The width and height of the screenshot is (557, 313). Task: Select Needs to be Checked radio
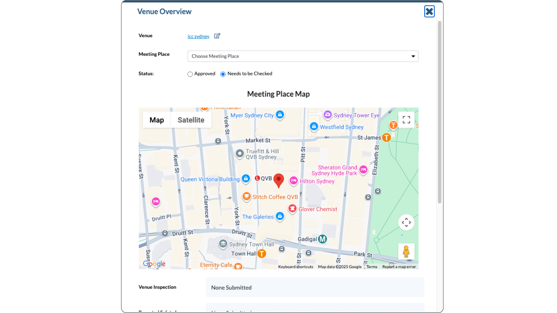tap(223, 74)
